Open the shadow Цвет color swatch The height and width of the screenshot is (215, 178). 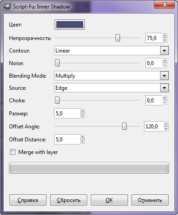tap(70, 25)
